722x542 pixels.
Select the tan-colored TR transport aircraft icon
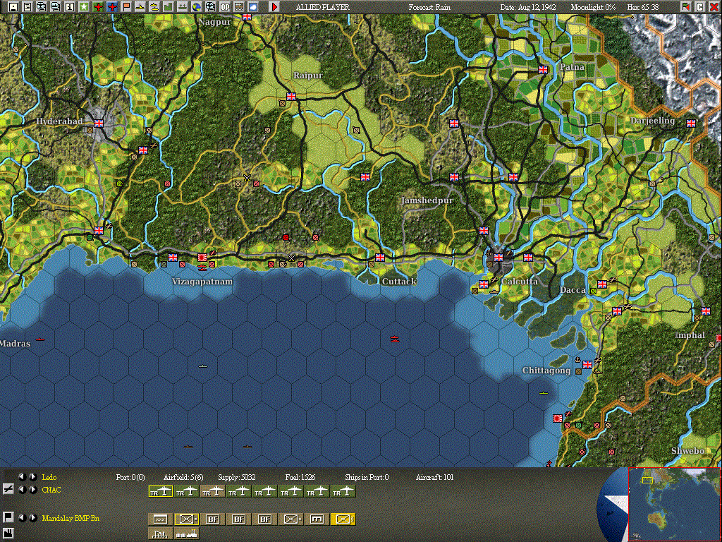[x=213, y=492]
